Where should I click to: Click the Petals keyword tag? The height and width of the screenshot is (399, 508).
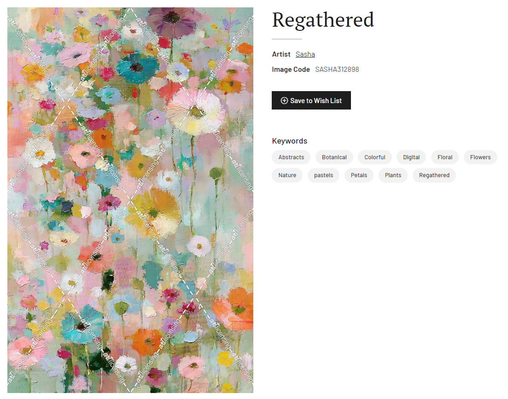pyautogui.click(x=359, y=175)
